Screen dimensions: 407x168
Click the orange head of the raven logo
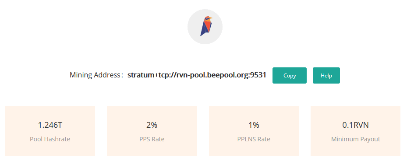tap(208, 19)
